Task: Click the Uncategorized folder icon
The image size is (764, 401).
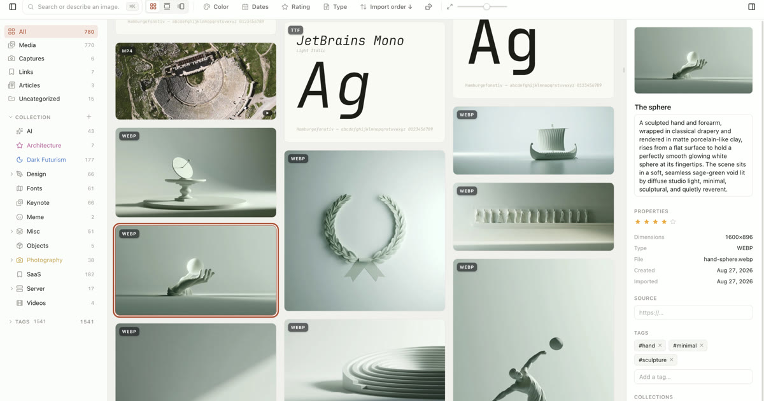Action: coord(11,99)
